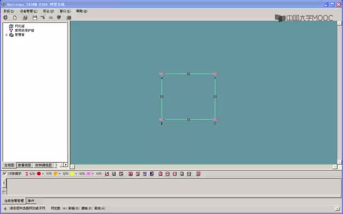This screenshot has width=343, height=214.
Task: Click the last icon in the top toolbar
Action: pos(69,18)
